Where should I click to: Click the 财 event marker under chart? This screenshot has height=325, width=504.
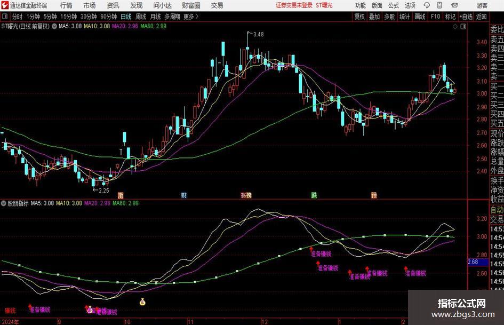tap(184, 195)
